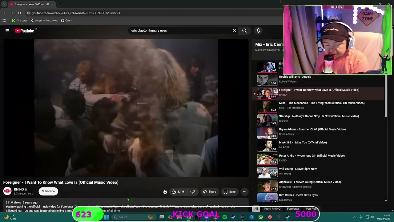
Task: Open the RHINO channel avatar
Action: tap(7, 191)
